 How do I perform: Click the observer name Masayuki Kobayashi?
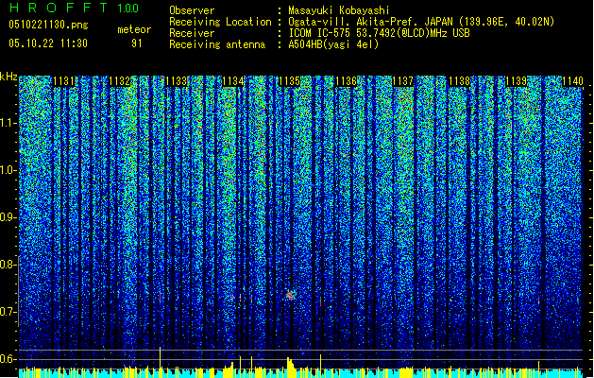click(x=339, y=10)
